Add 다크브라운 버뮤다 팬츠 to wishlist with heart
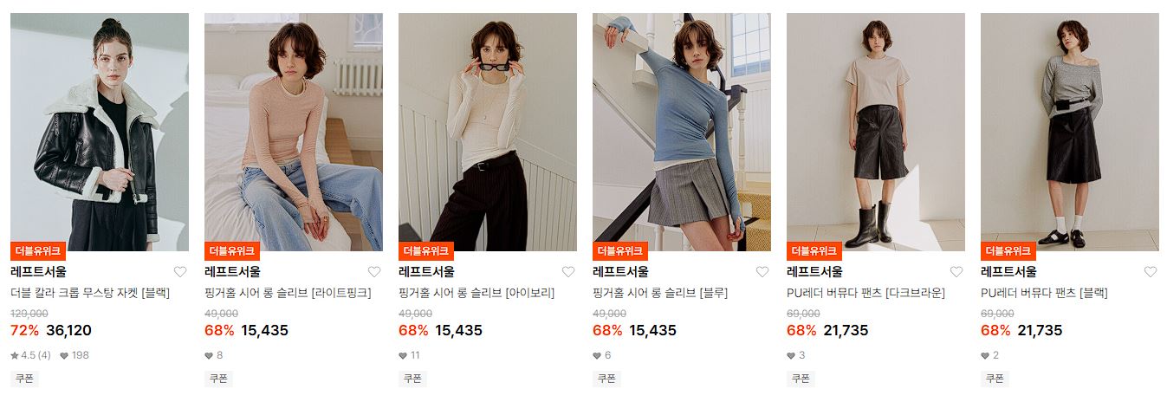The height and width of the screenshot is (402, 1167). [x=956, y=272]
